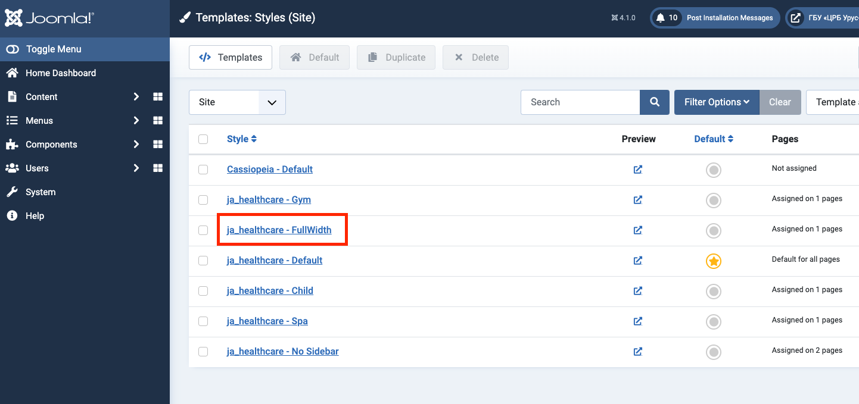Click into the Search input field
This screenshot has width=859, height=404.
tap(580, 102)
